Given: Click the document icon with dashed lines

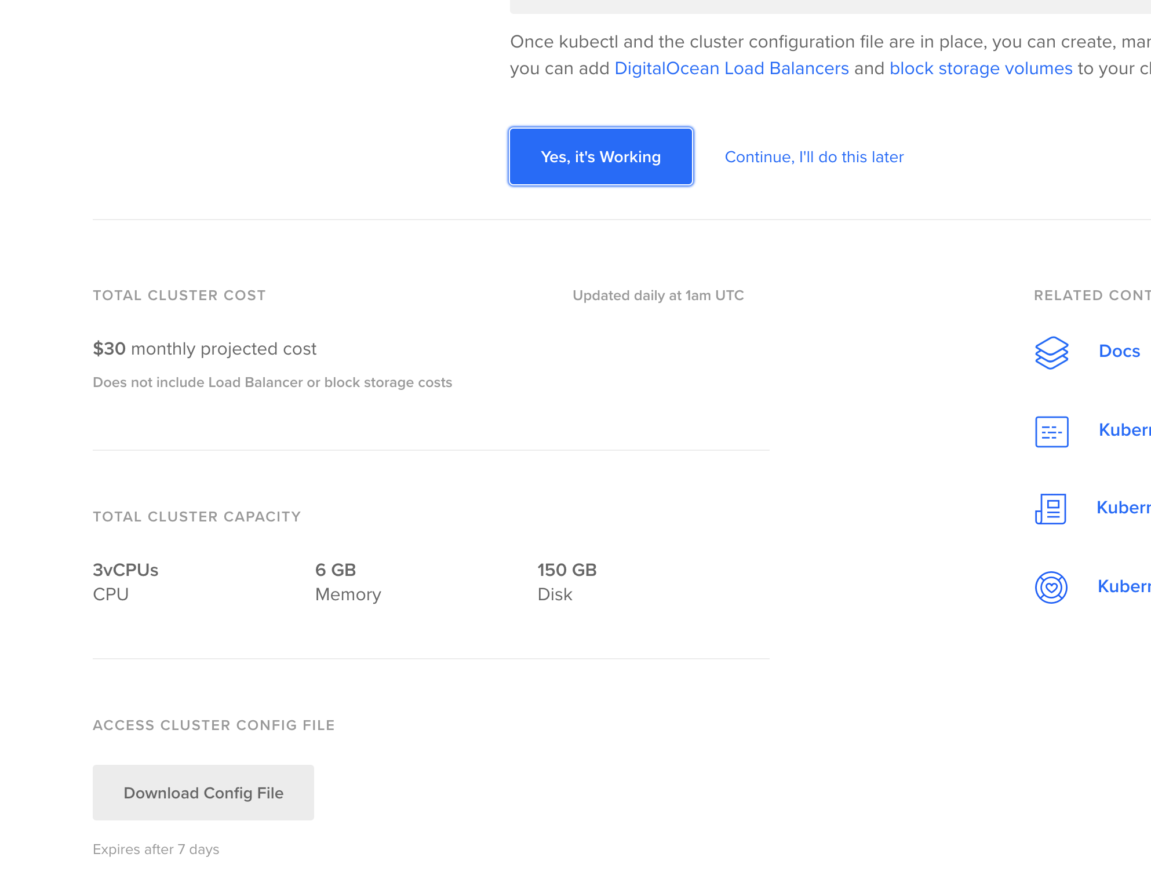Looking at the screenshot, I should tap(1051, 432).
